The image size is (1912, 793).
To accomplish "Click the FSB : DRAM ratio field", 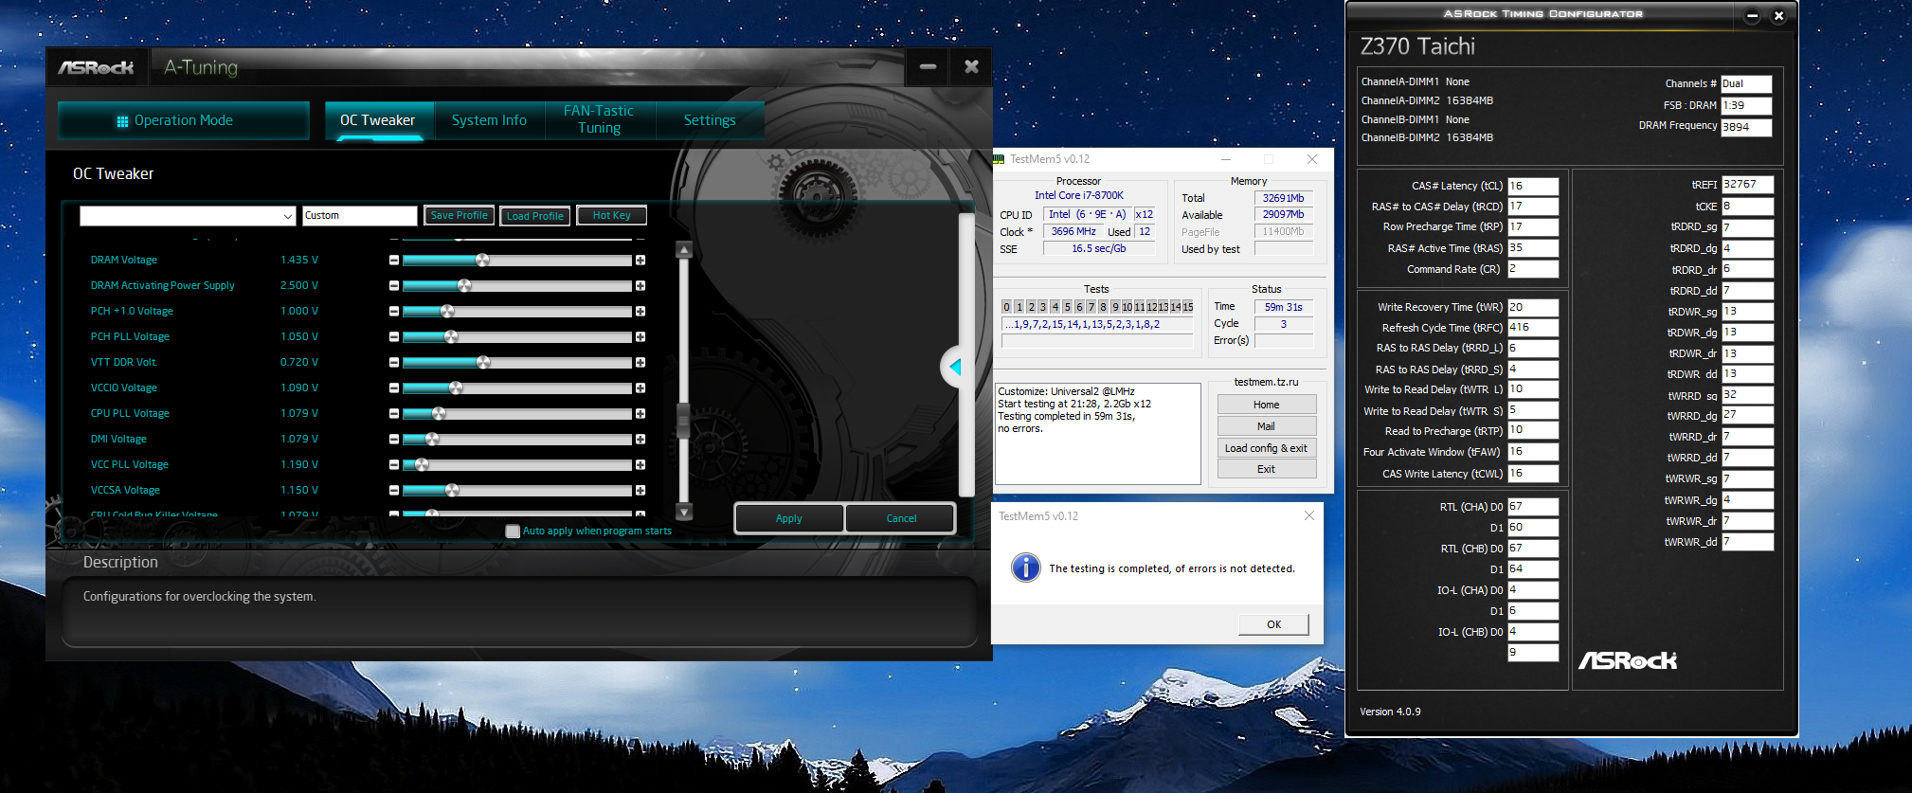I will [1746, 106].
